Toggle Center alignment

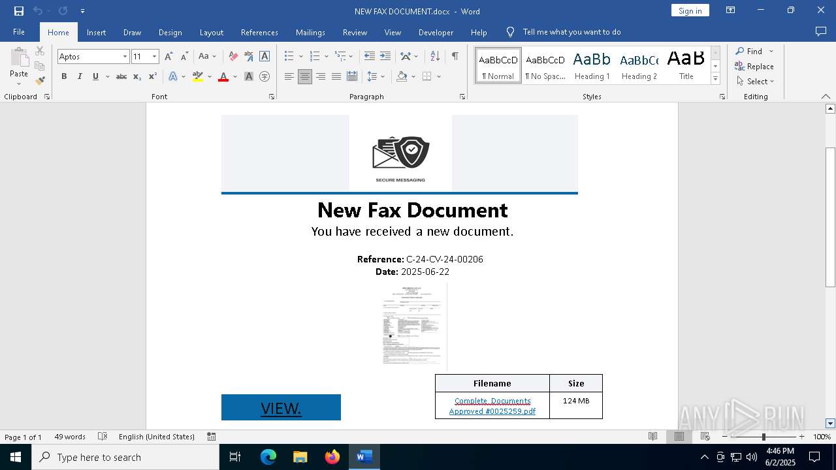(305, 76)
